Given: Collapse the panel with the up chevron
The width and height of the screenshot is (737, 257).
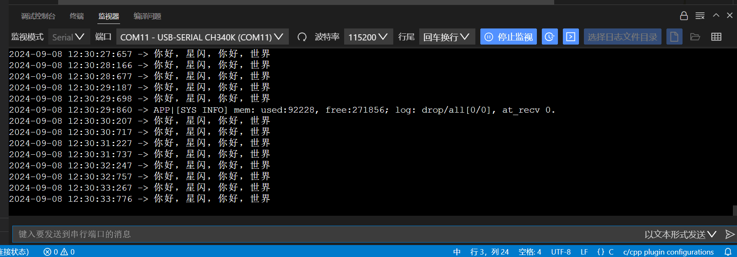Looking at the screenshot, I should tap(716, 15).
